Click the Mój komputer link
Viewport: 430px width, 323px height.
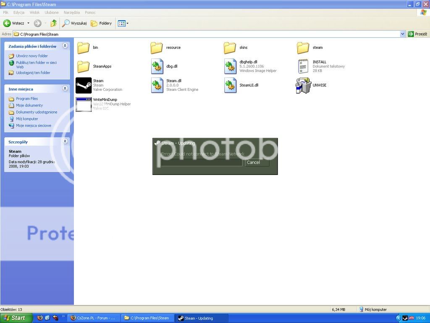27,119
